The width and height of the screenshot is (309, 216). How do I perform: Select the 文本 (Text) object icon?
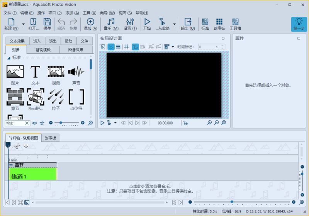tap(36, 72)
